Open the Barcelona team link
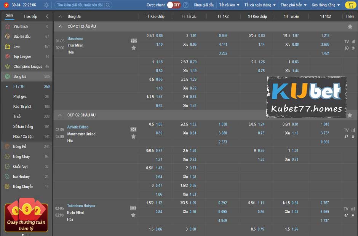Image resolution: width=358 pixels, height=236 pixels. point(75,38)
